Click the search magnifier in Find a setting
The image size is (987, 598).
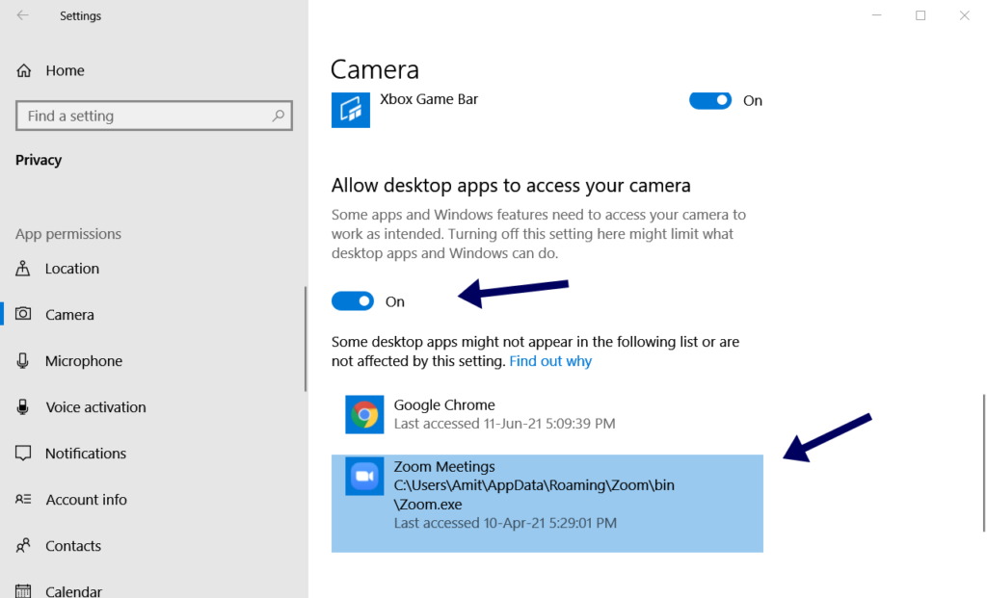click(280, 115)
